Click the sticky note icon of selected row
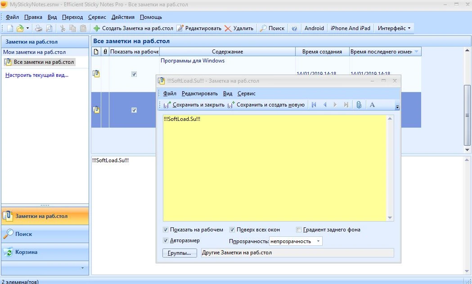This screenshot has width=472, height=284. click(96, 110)
